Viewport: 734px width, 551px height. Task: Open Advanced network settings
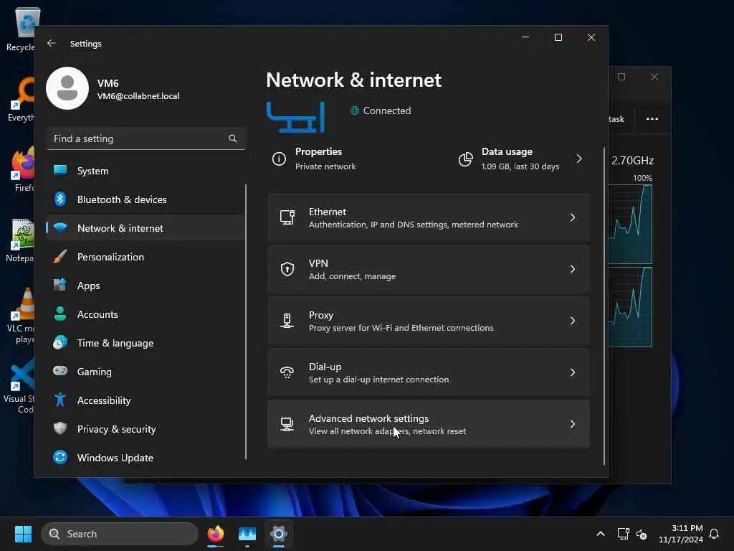click(429, 424)
